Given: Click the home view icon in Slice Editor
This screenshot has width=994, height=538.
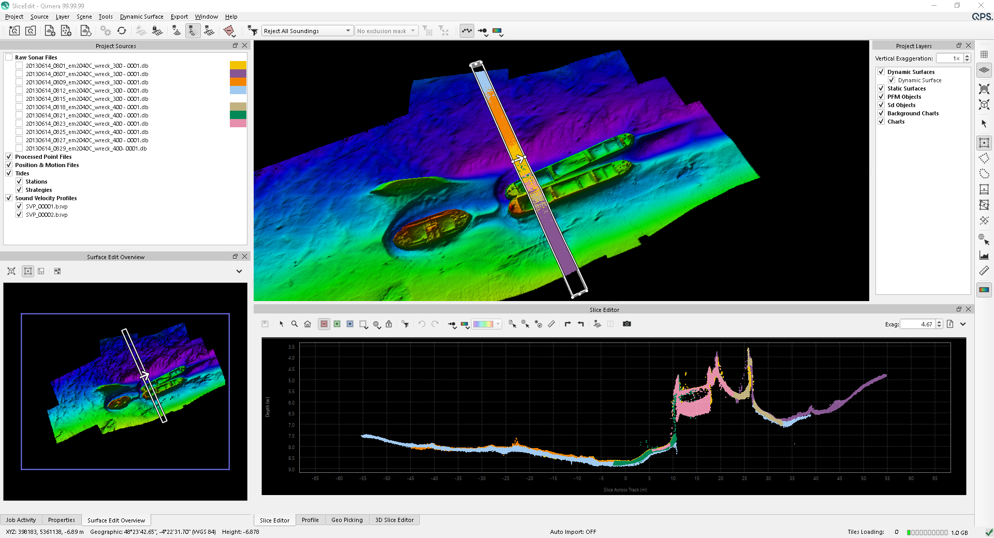Looking at the screenshot, I should coord(308,324).
